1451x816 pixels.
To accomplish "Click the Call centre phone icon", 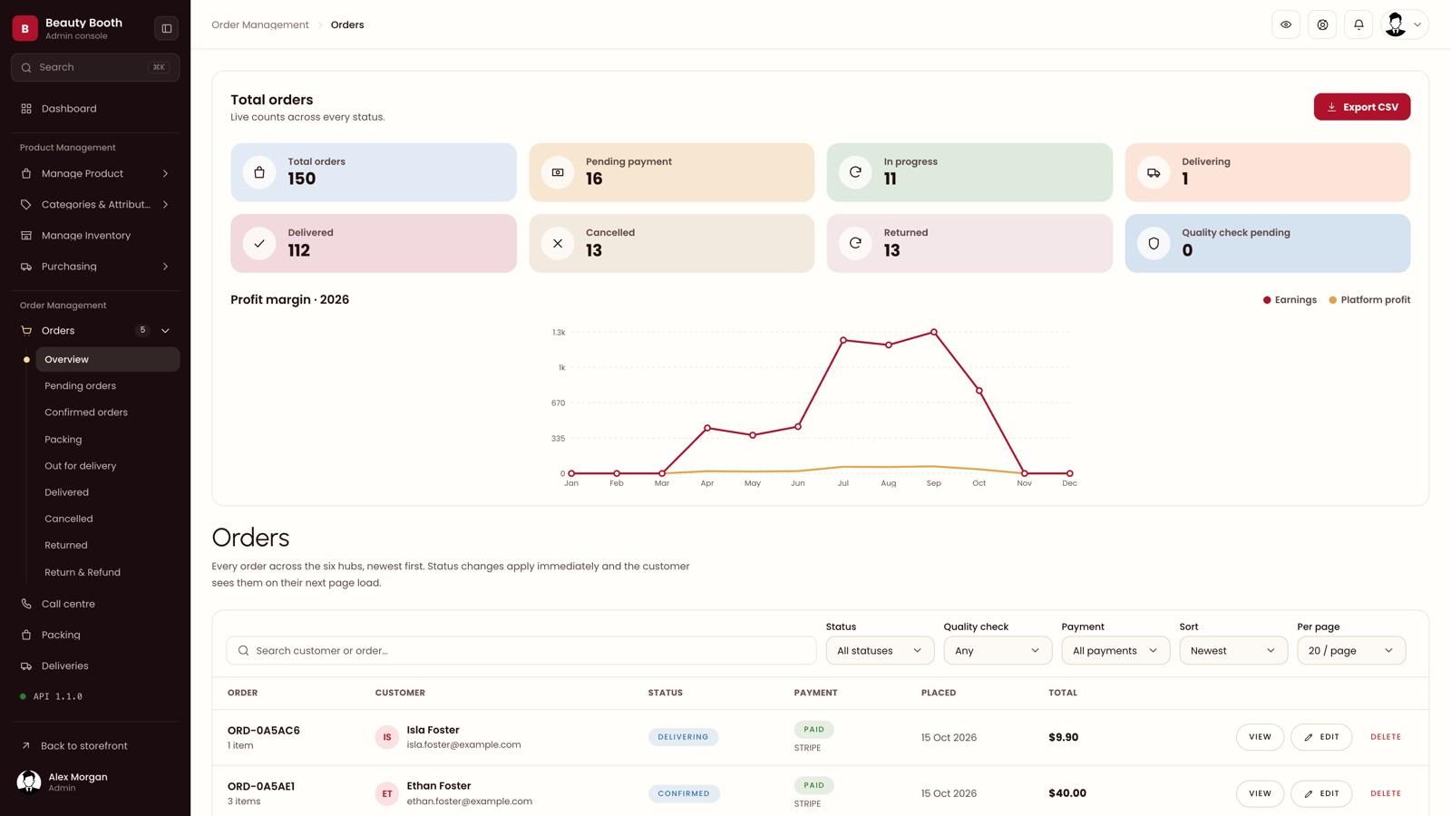I will [x=26, y=604].
